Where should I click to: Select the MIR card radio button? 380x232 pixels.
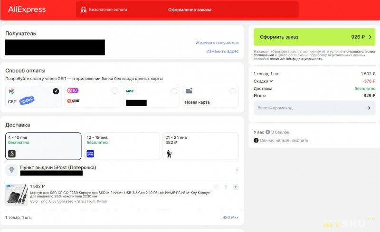(173, 91)
